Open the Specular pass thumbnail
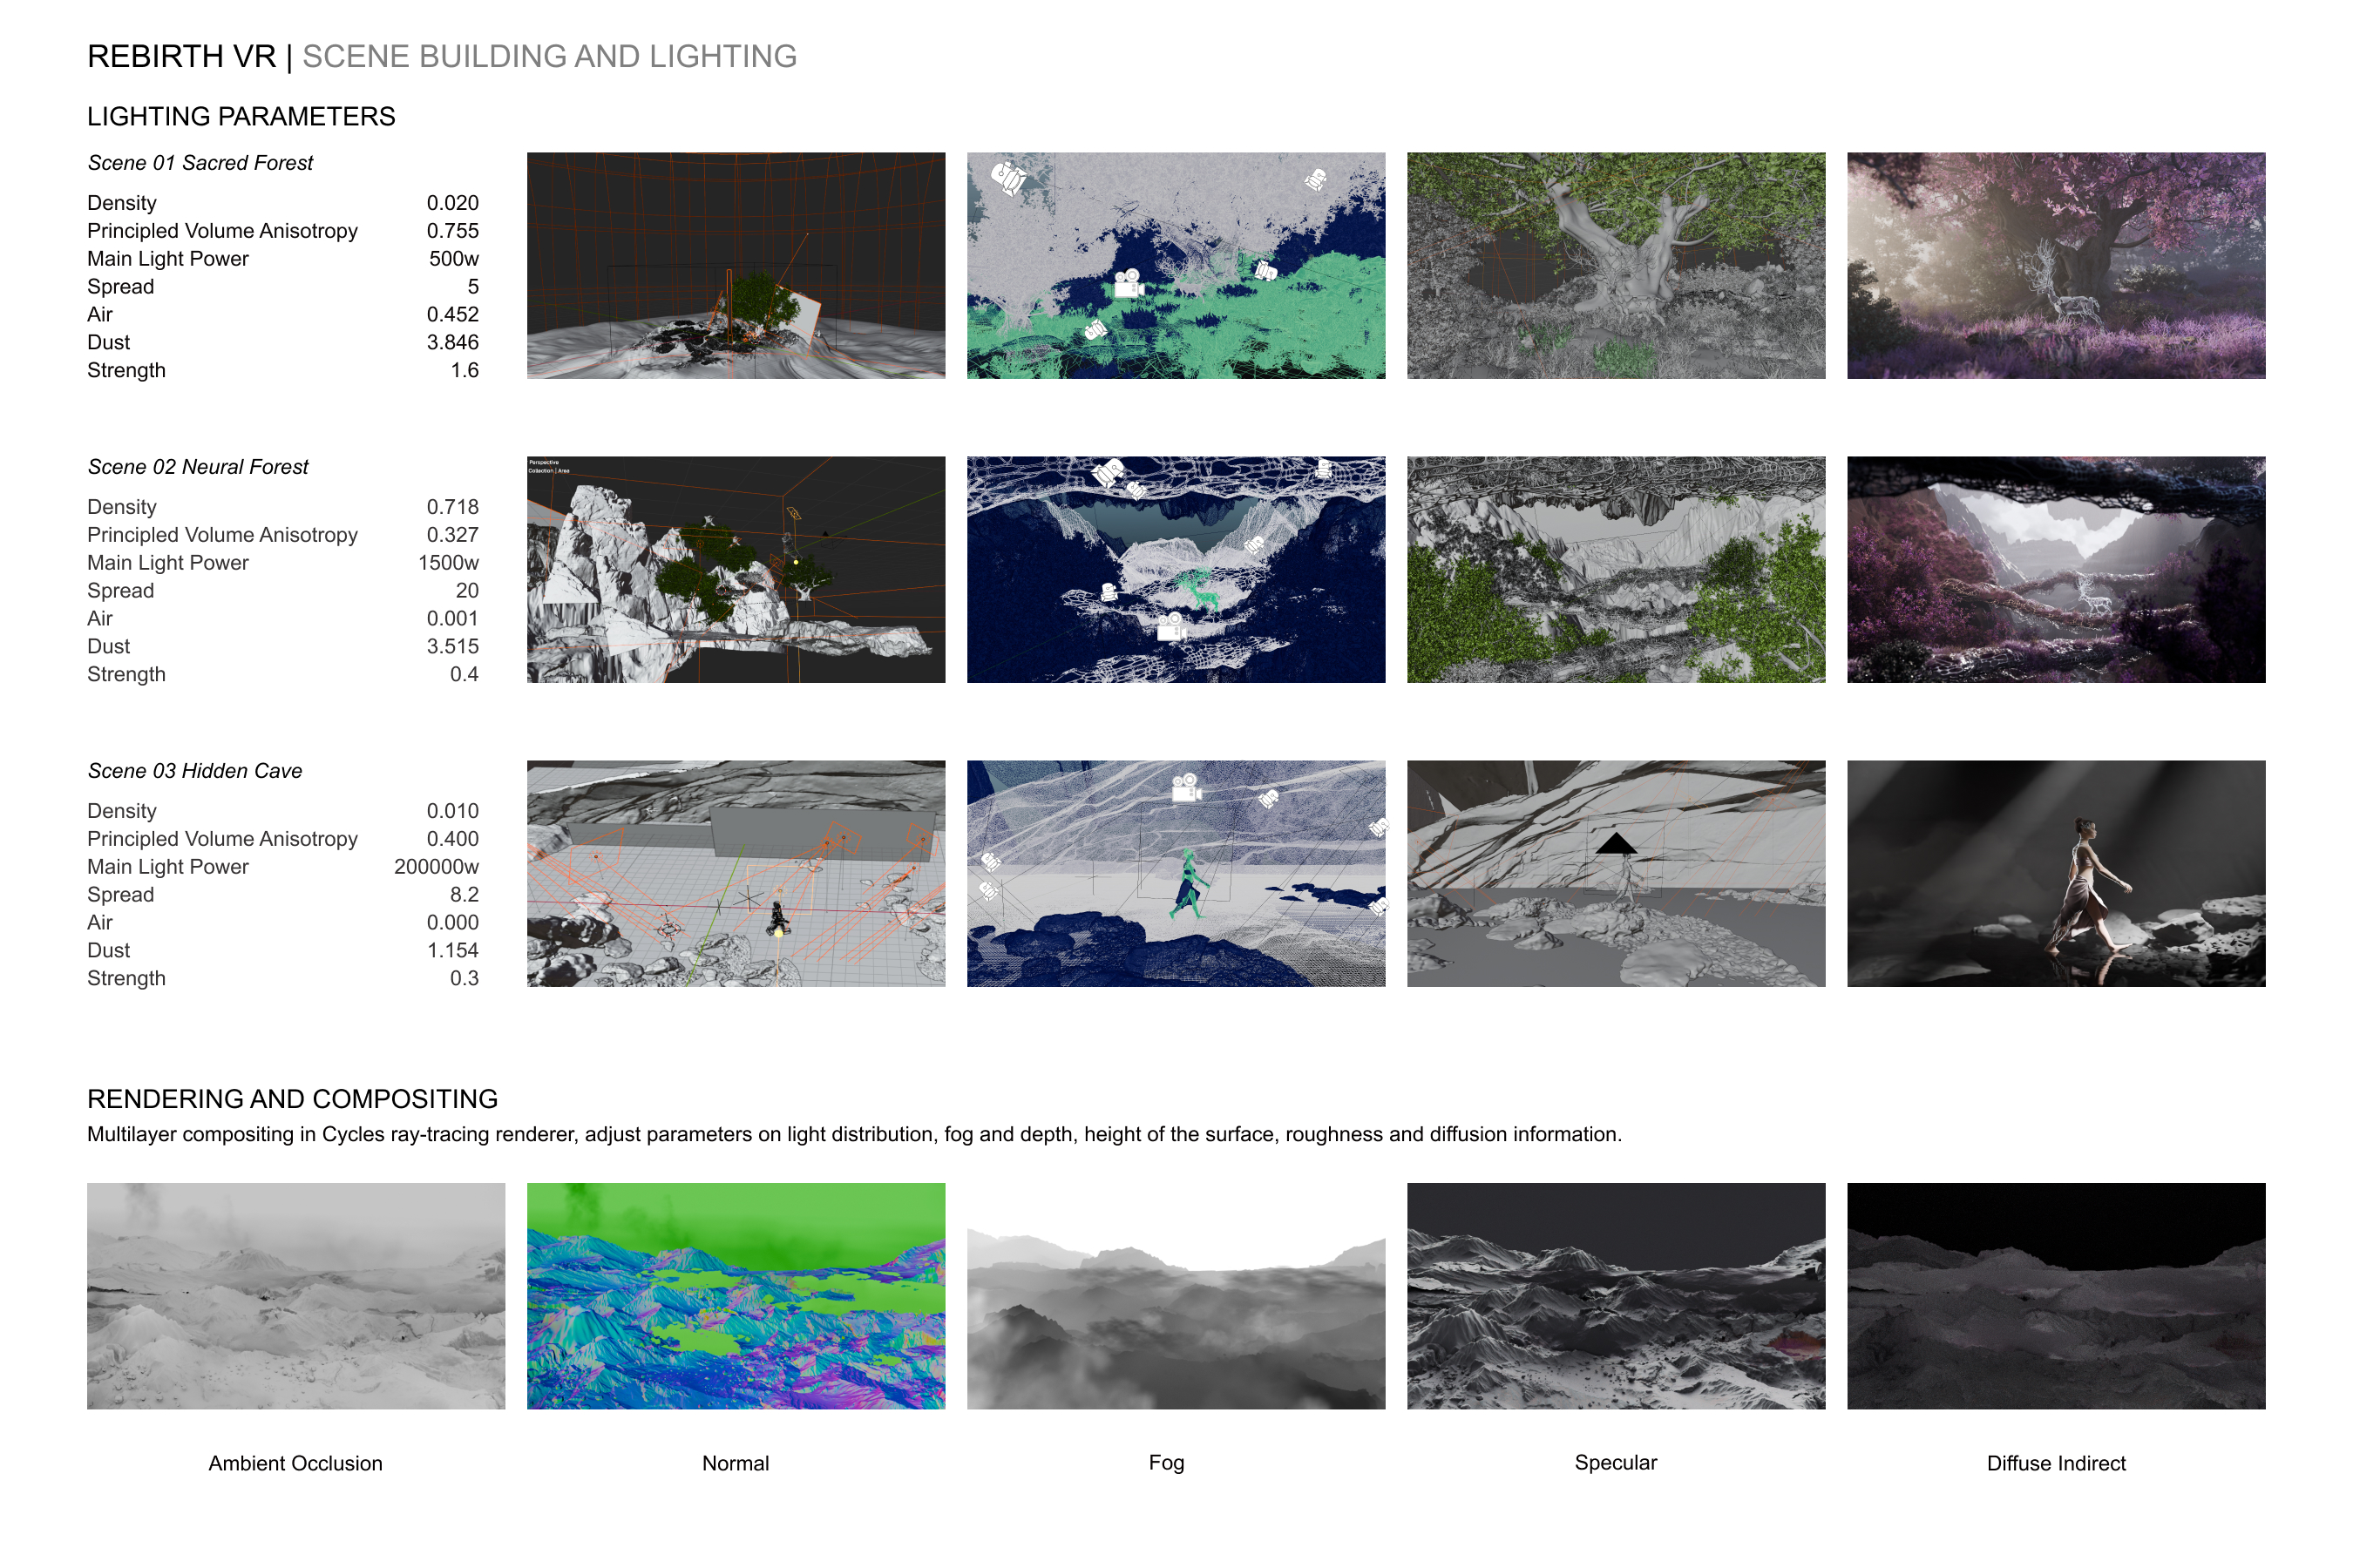 pyautogui.click(x=1617, y=1296)
